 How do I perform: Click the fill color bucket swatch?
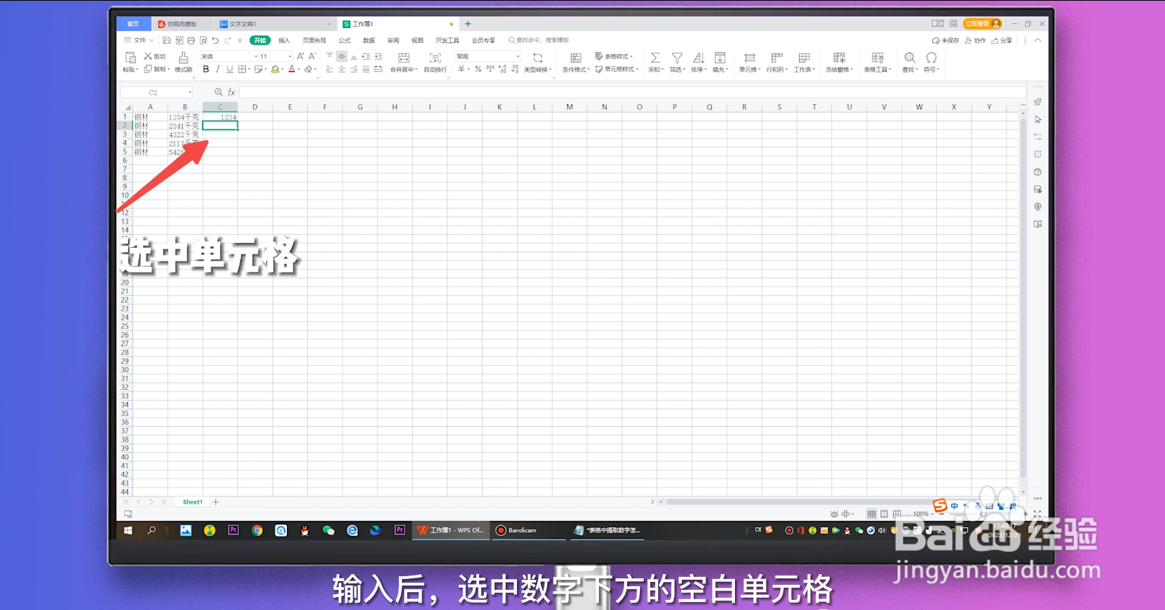(x=275, y=70)
